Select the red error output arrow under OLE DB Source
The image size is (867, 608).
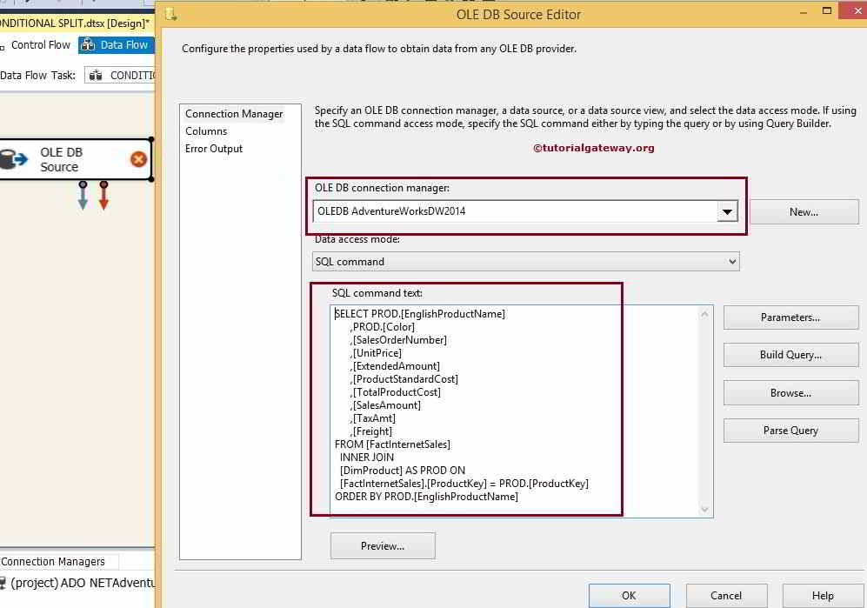[103, 196]
